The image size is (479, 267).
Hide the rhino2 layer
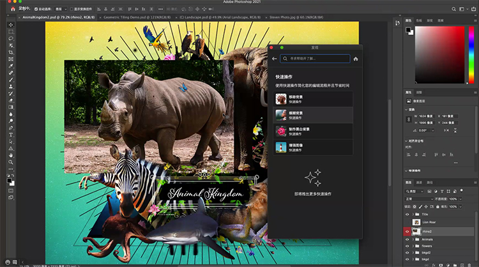(407, 232)
